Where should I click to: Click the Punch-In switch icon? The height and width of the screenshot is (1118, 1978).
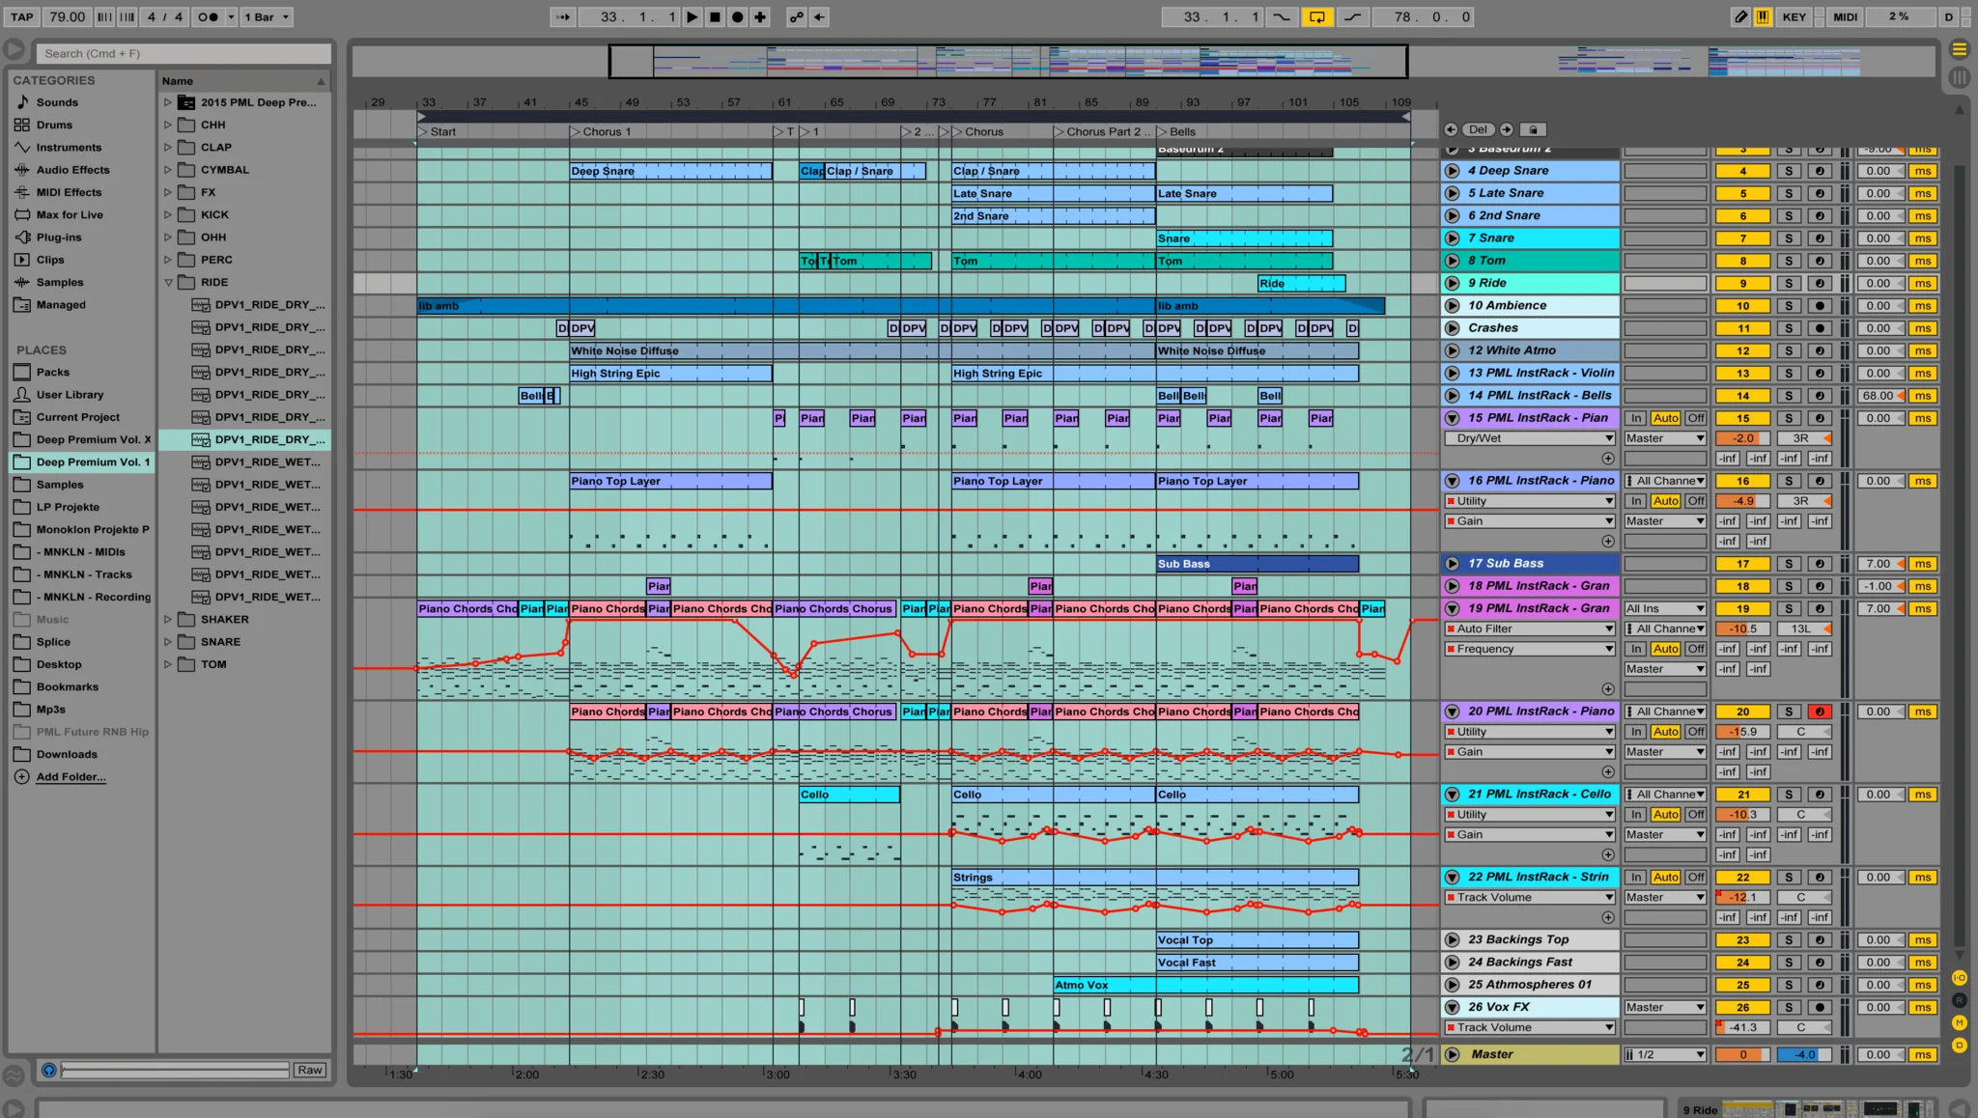[x=1281, y=16]
